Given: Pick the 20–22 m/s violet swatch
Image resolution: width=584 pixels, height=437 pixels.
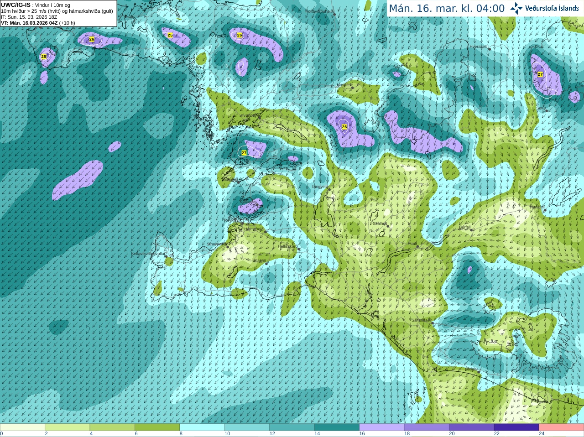Looking at the screenshot, I should 472,427.
